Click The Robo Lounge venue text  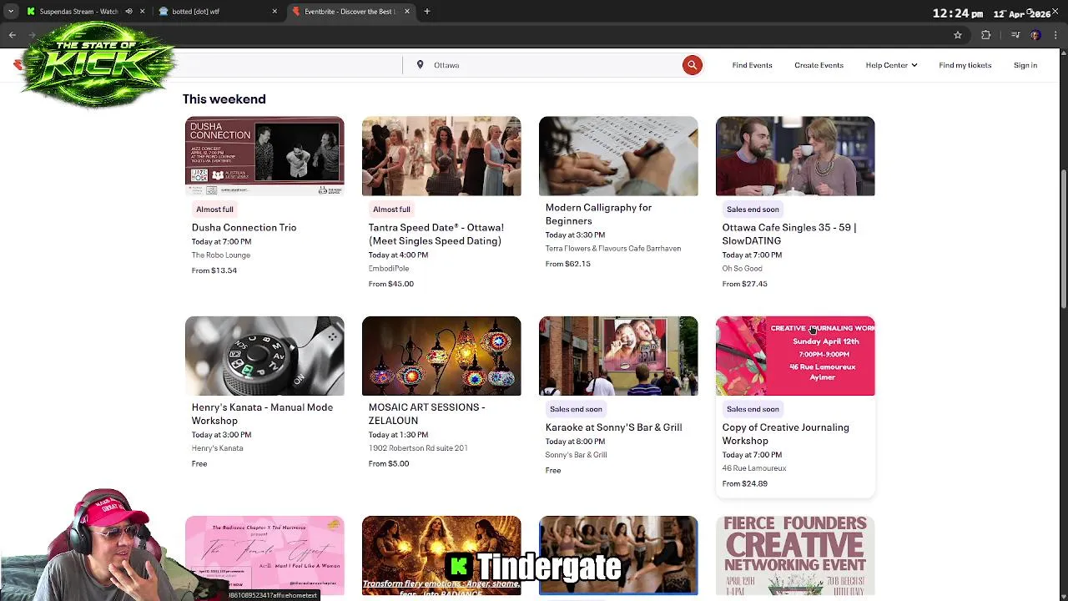click(221, 255)
